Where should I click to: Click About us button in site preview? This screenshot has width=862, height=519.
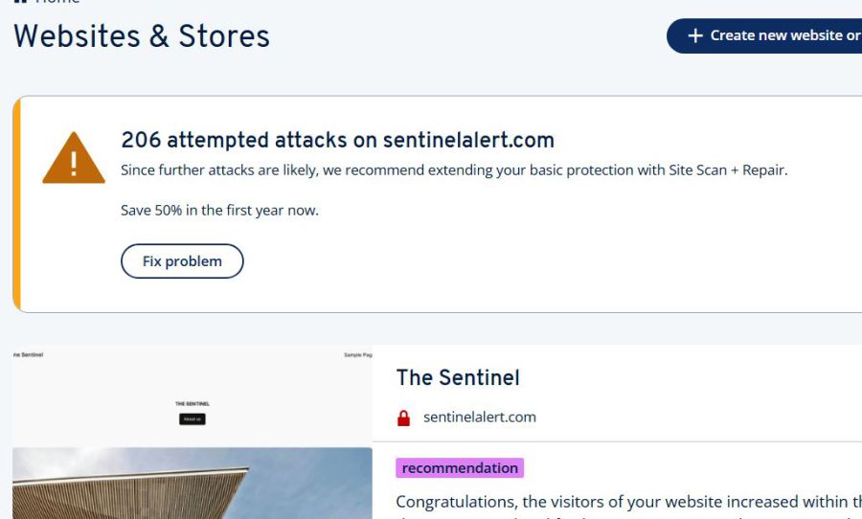point(192,419)
